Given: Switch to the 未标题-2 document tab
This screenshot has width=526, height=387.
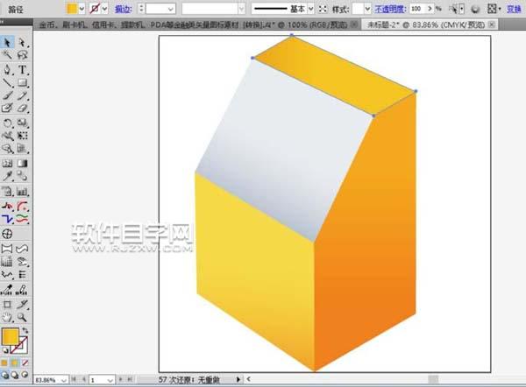Looking at the screenshot, I should (x=426, y=25).
